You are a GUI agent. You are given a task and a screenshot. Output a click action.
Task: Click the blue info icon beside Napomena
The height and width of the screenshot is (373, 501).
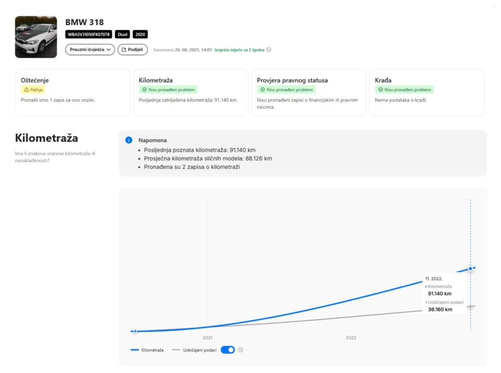point(129,140)
